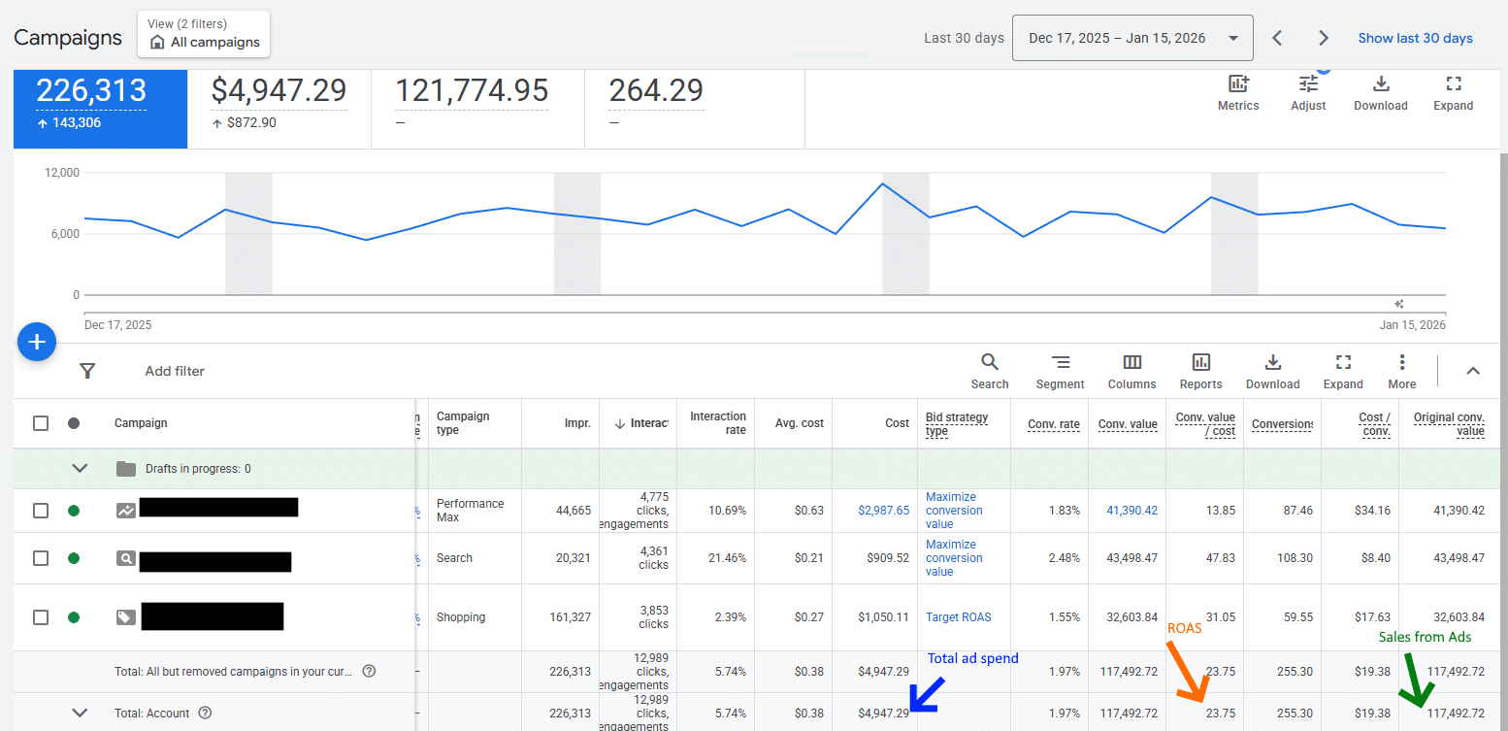Viewport: 1508px width, 731px height.
Task: Open the date range dropdown
Action: [1132, 38]
